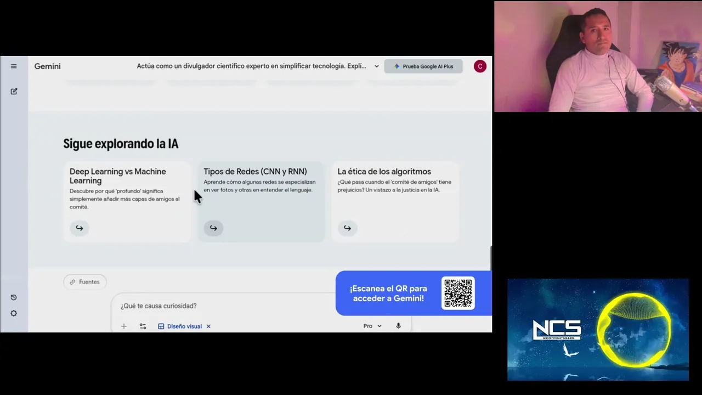Click the account avatar with letter C
Screen dimensions: 702x395
click(480, 66)
